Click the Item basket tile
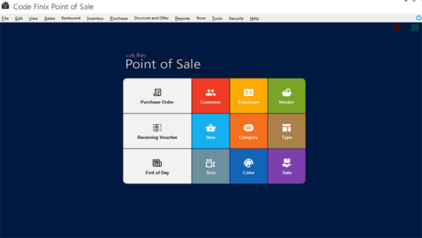 click(210, 131)
